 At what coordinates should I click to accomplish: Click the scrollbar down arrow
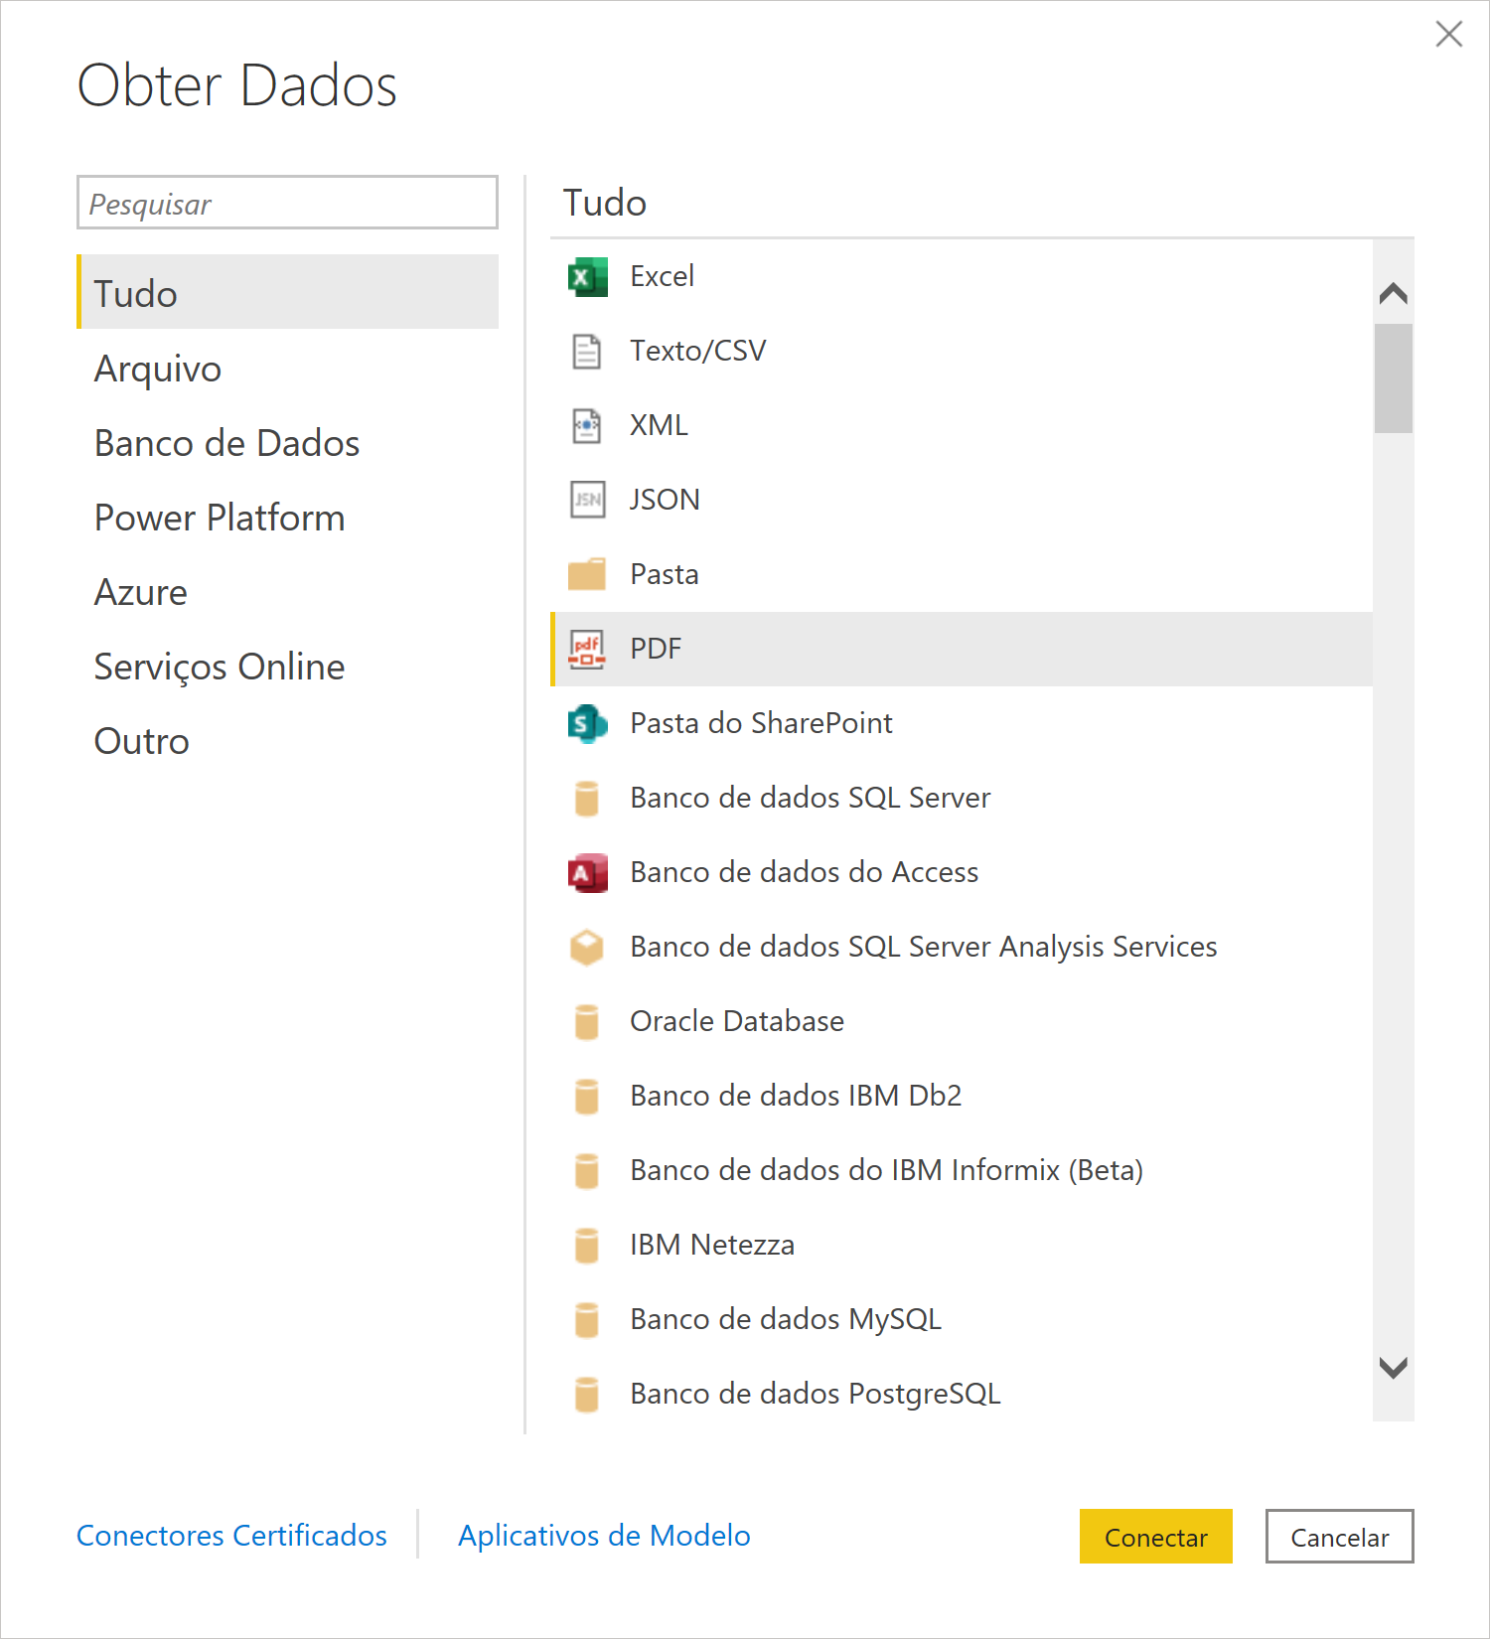[x=1394, y=1368]
